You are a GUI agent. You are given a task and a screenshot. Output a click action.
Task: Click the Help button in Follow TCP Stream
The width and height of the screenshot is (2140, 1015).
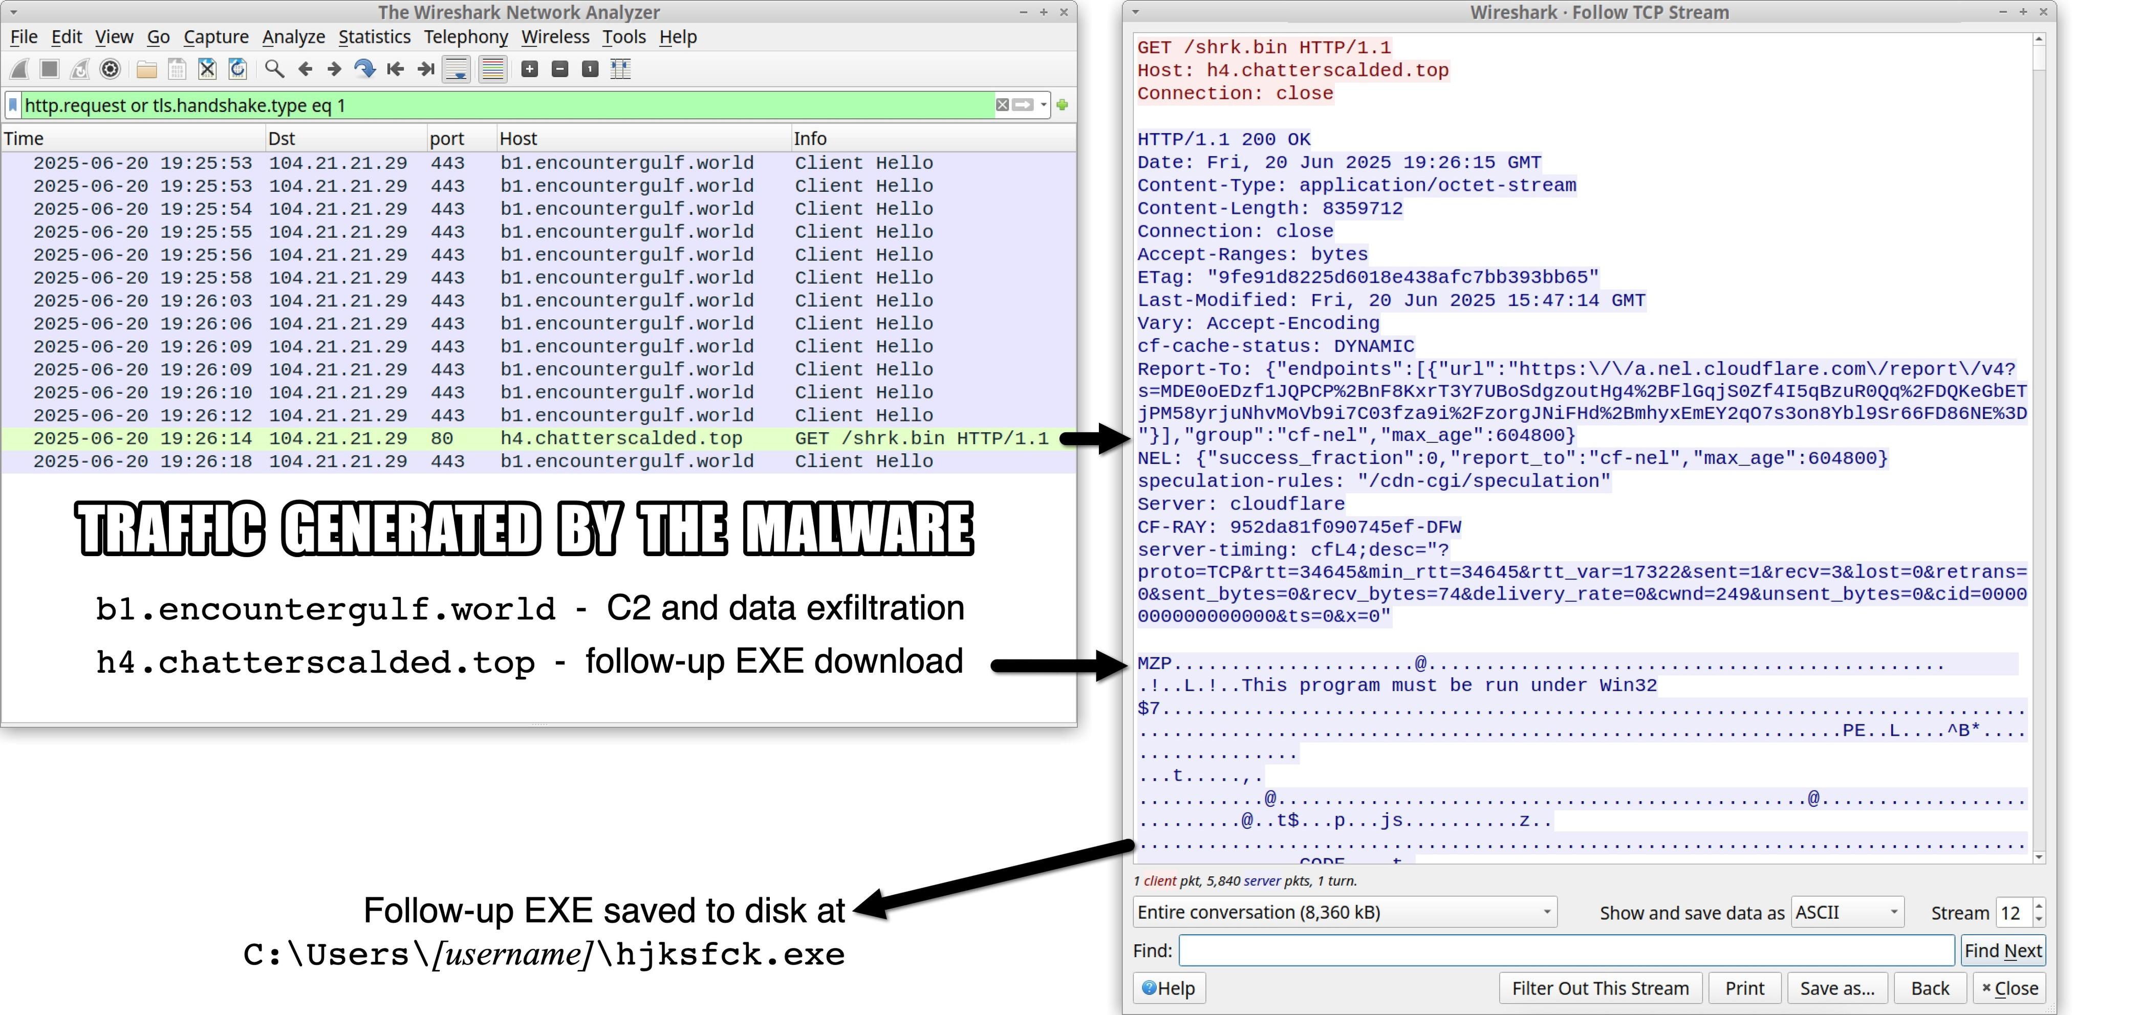(x=1169, y=987)
